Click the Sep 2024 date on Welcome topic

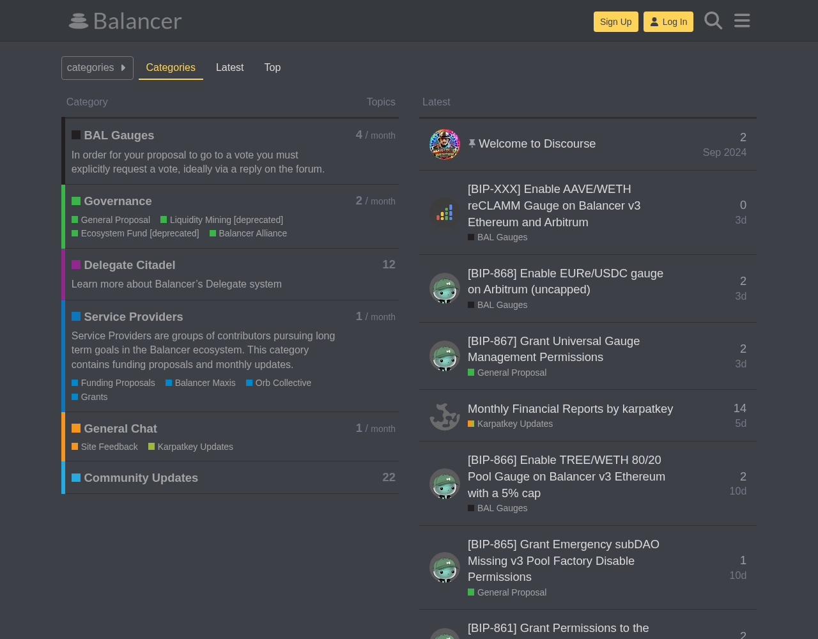(x=725, y=152)
